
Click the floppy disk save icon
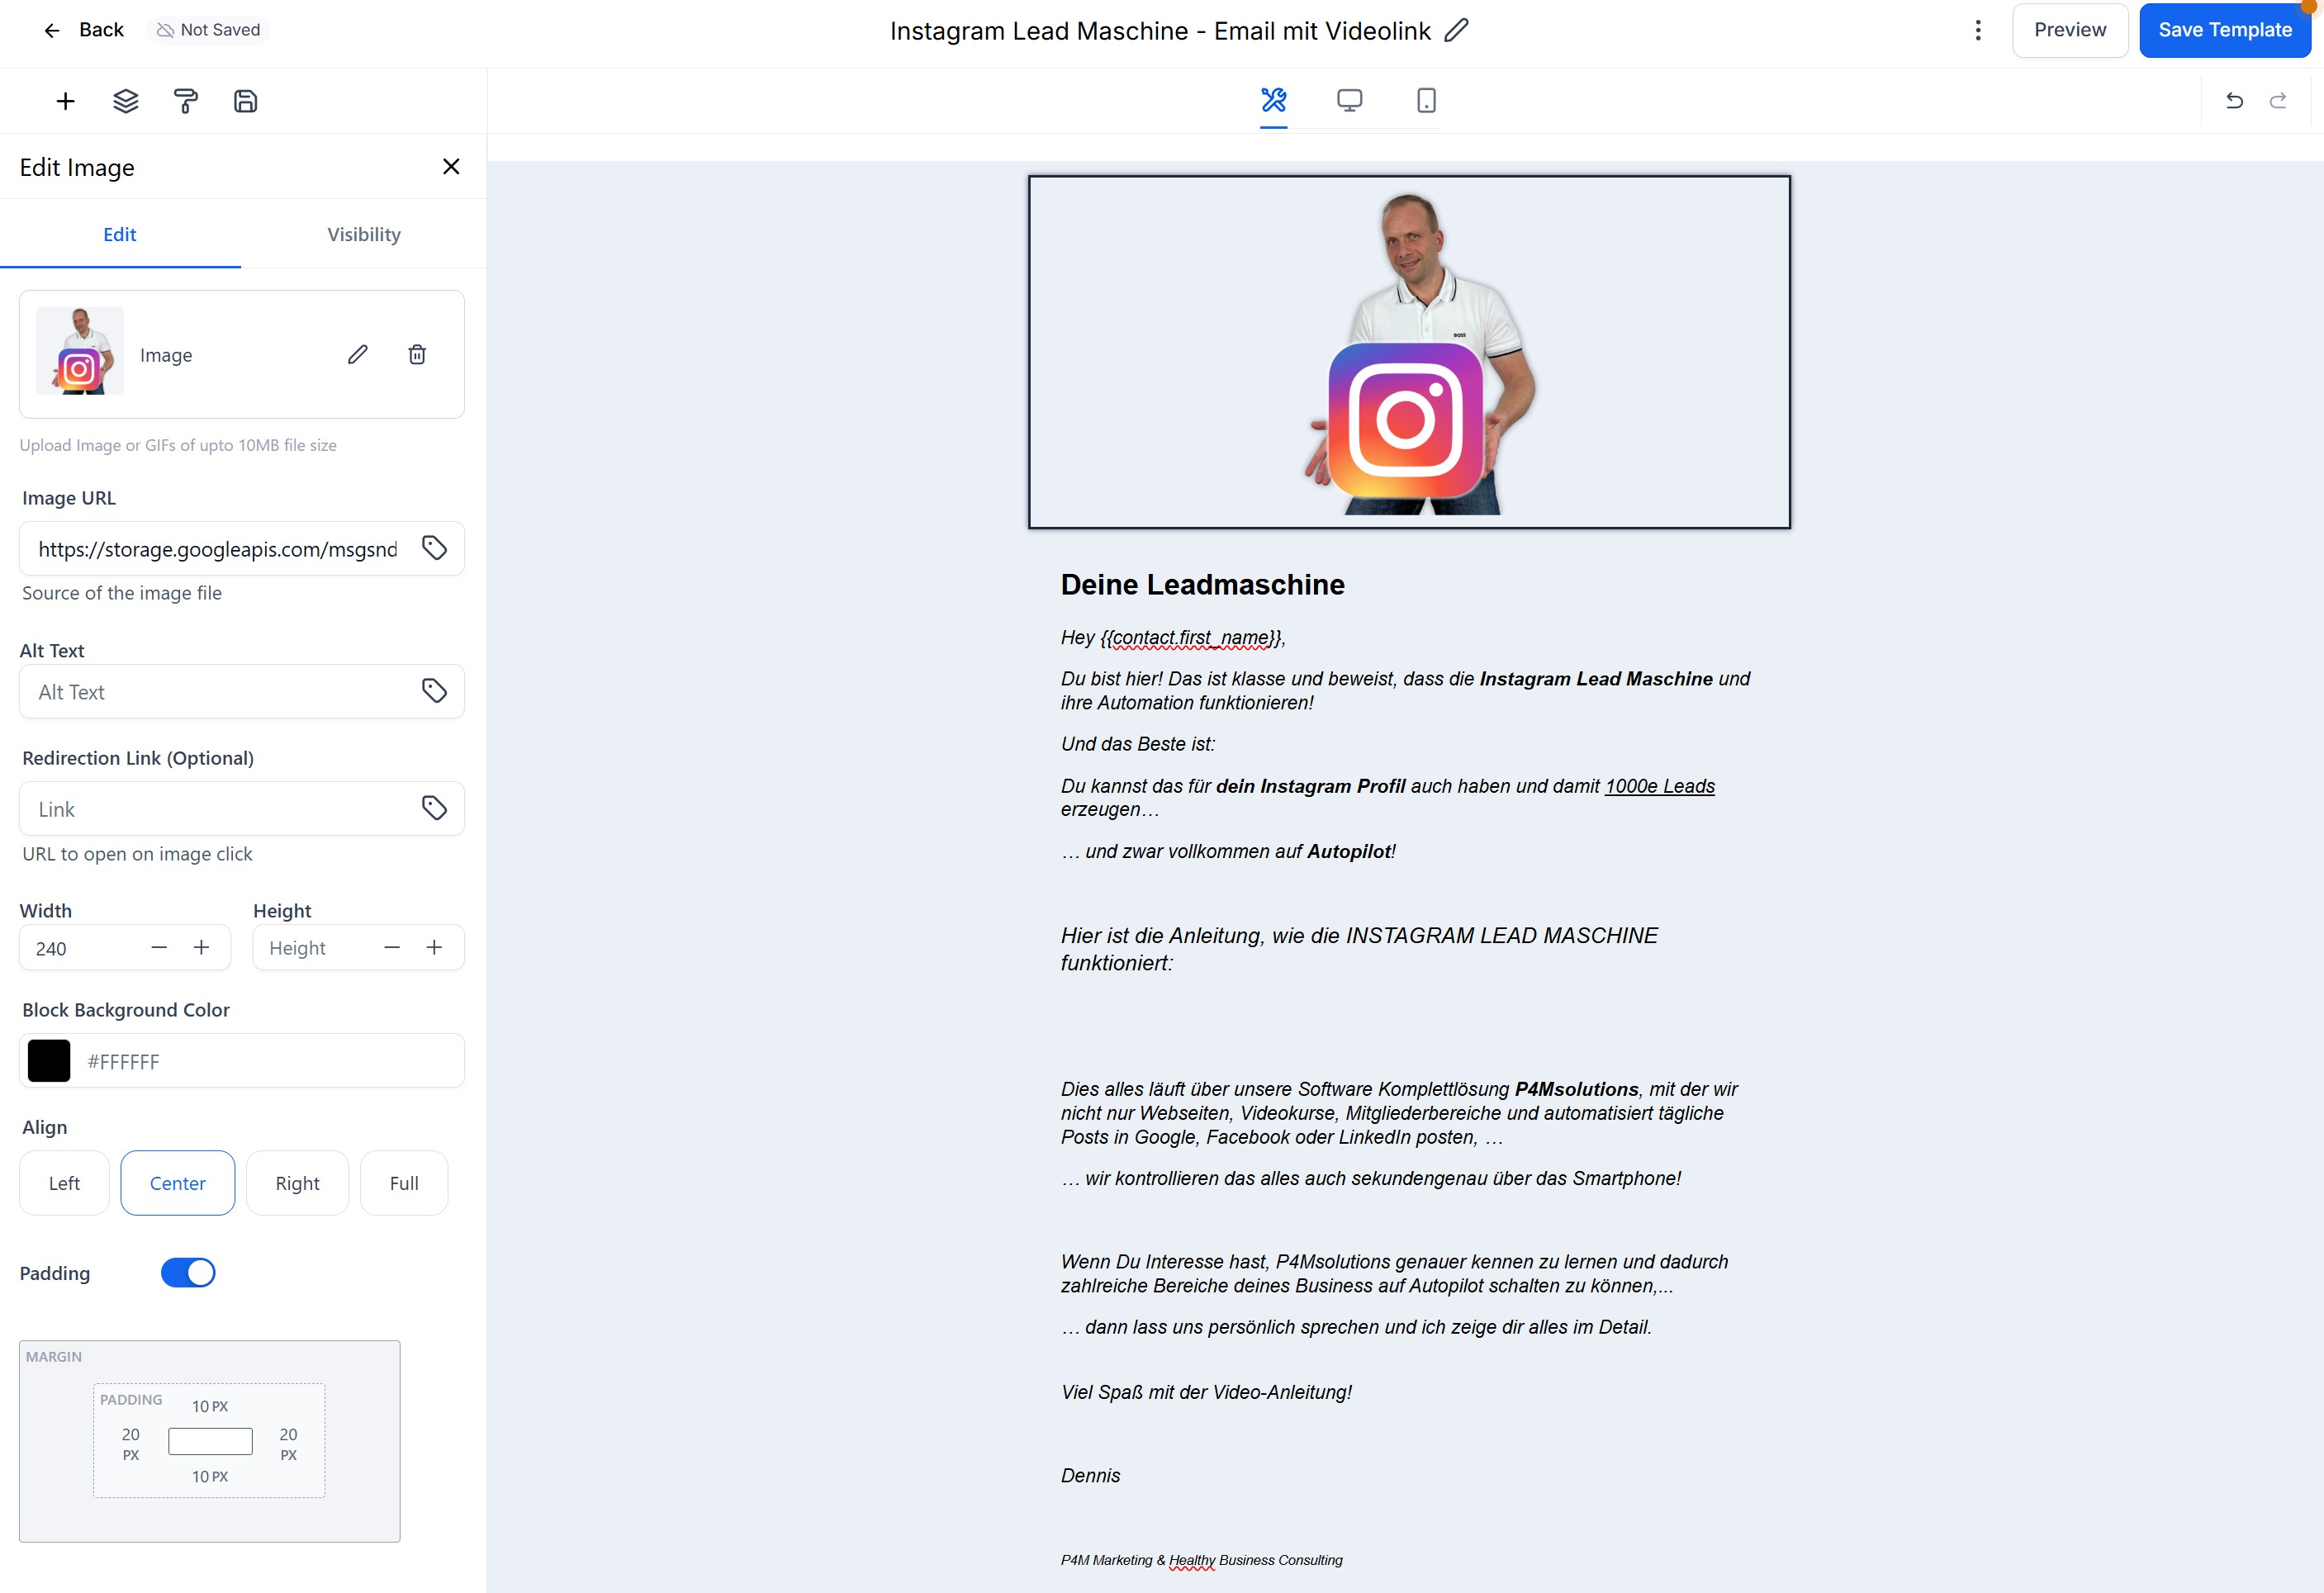click(x=245, y=101)
